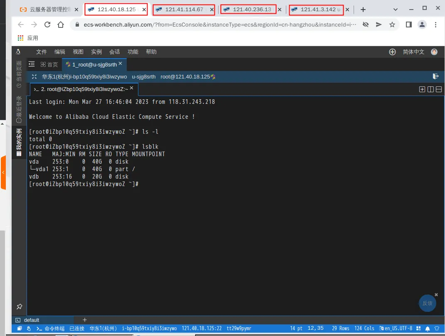Image resolution: width=445 pixels, height=336 pixels.
Task: Open the 视图 menu
Action: (x=78, y=52)
